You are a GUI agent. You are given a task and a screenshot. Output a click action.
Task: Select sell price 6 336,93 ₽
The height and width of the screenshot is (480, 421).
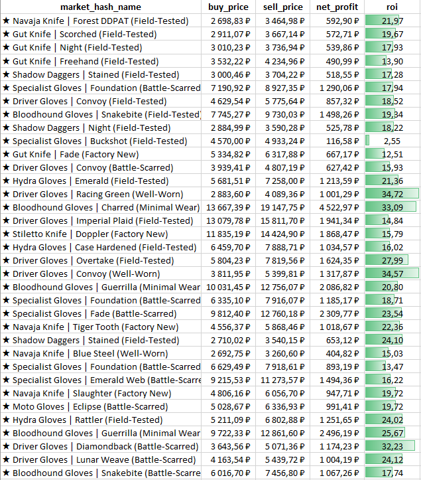point(283,406)
